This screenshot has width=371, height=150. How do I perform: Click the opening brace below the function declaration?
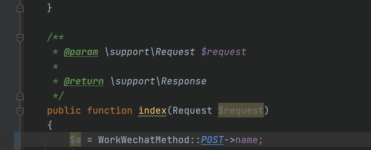[50, 126]
